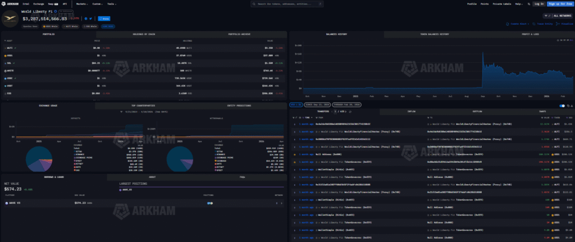Image resolution: width=575 pixels, height=242 pixels.
Task: Click the search tokens and addresses field
Action: (287, 3)
